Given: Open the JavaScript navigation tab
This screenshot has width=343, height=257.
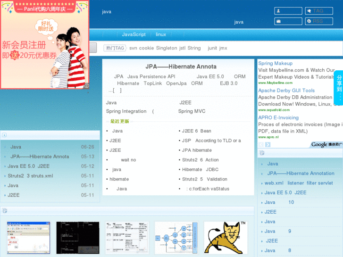Looking at the screenshot, I should coord(134,34).
